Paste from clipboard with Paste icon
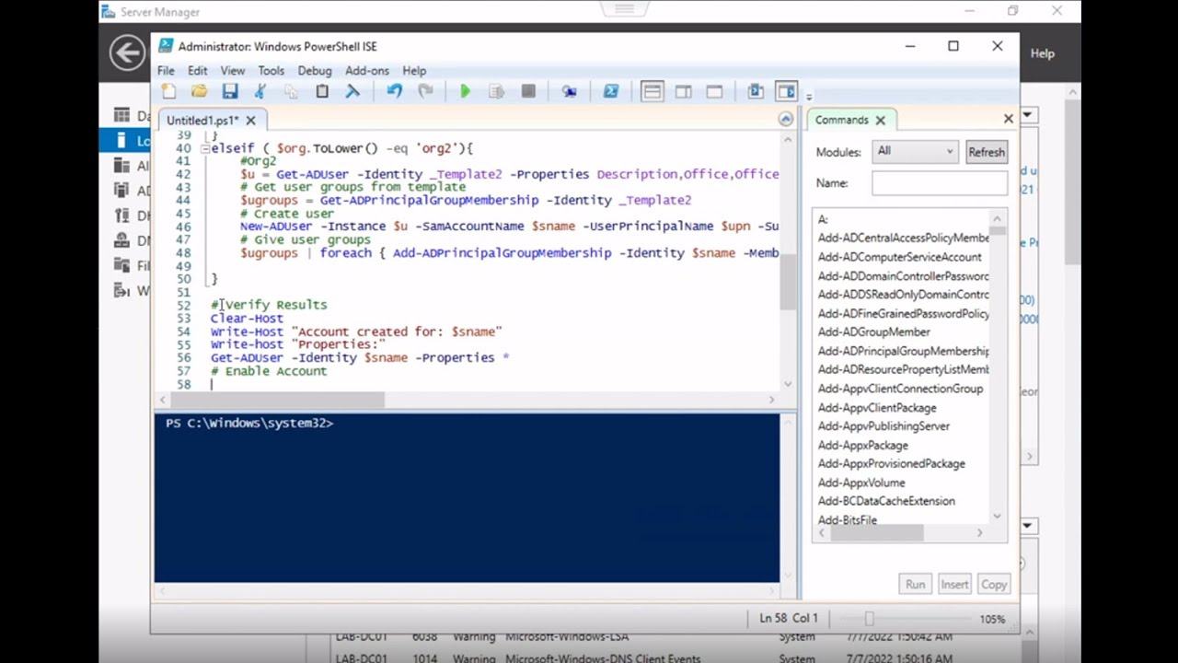1178x663 pixels. click(x=322, y=91)
